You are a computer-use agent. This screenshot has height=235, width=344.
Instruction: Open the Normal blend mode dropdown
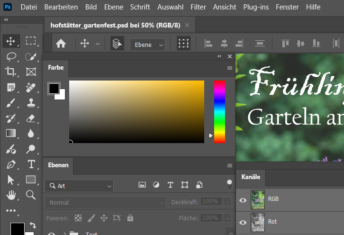point(105,202)
